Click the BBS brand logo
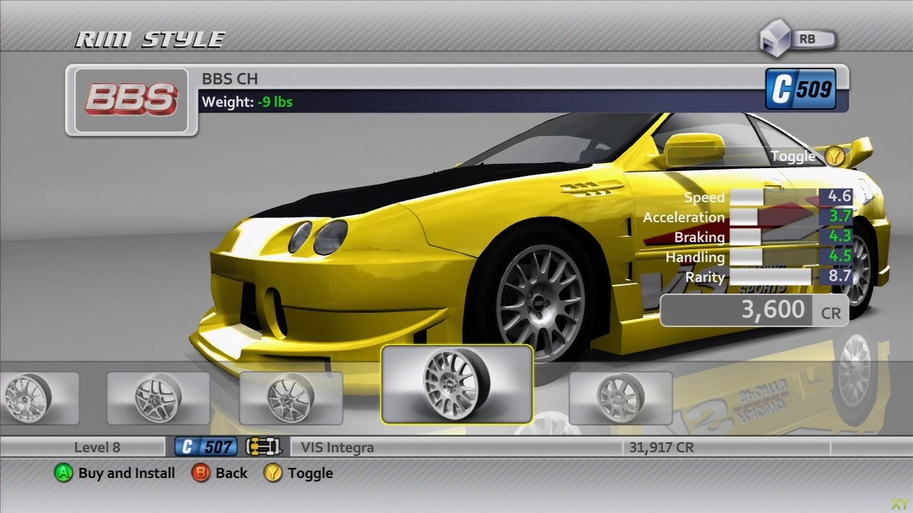This screenshot has height=513, width=913. click(x=131, y=100)
